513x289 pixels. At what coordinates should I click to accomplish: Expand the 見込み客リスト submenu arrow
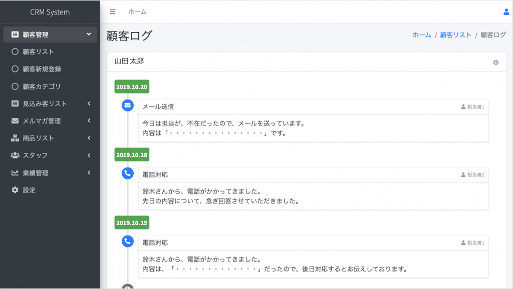point(89,103)
